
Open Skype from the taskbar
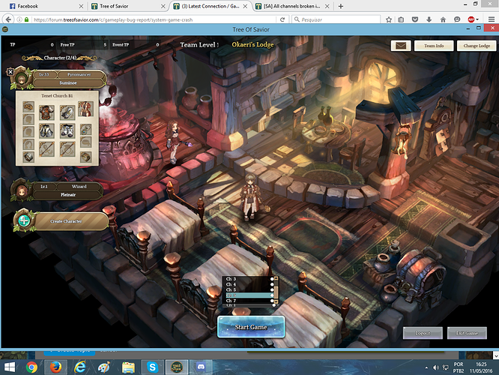click(x=152, y=367)
